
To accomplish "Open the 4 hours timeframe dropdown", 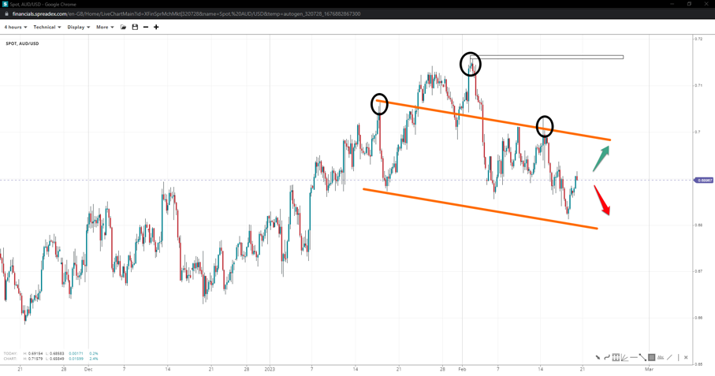I will coord(15,28).
